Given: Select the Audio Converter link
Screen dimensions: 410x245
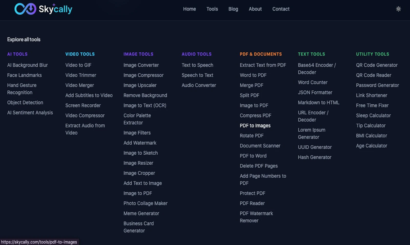Looking at the screenshot, I should [x=199, y=85].
